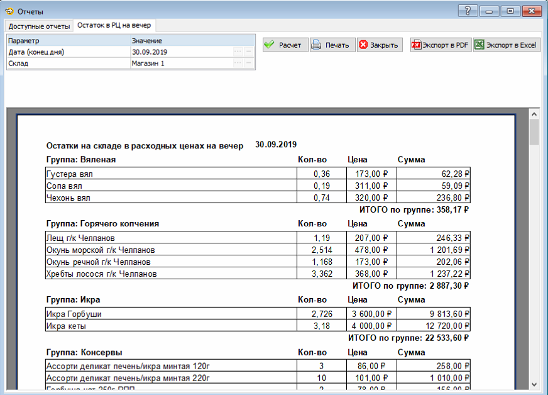Export the report via Экспорт в Excel
Screen dimensions: 548x395
coord(506,45)
